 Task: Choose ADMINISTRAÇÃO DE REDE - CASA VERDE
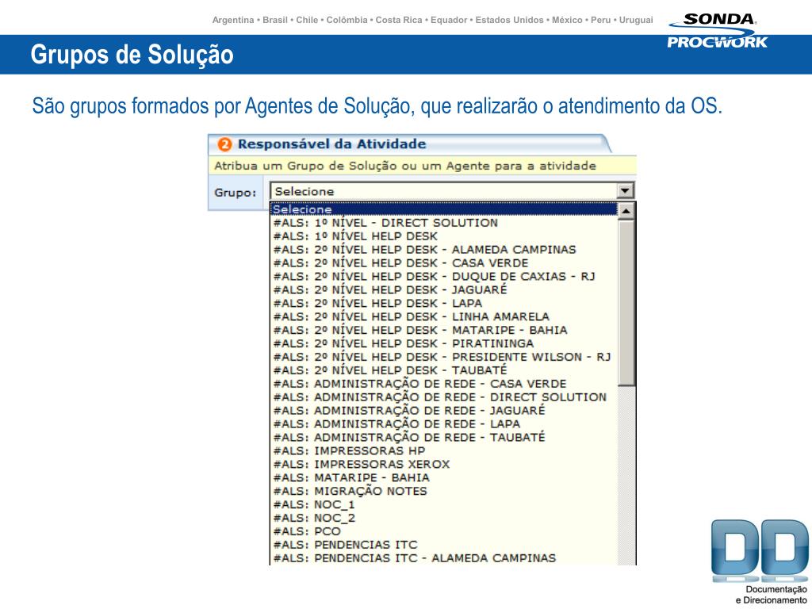point(444,385)
